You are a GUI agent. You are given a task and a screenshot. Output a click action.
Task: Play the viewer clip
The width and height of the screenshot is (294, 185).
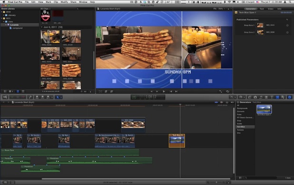point(164,91)
